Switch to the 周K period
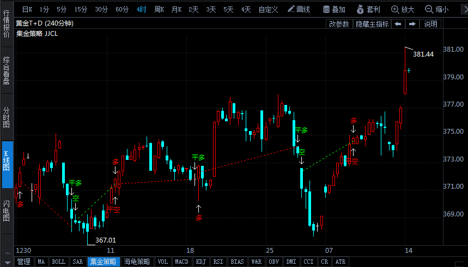This screenshot has height=267, width=468. [159, 10]
